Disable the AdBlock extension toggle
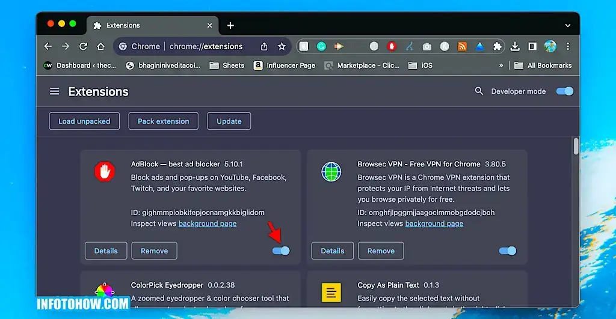Image resolution: width=616 pixels, height=319 pixels. tap(281, 251)
